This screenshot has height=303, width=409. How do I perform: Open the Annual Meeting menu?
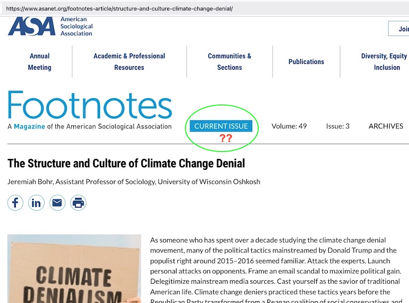click(x=40, y=62)
